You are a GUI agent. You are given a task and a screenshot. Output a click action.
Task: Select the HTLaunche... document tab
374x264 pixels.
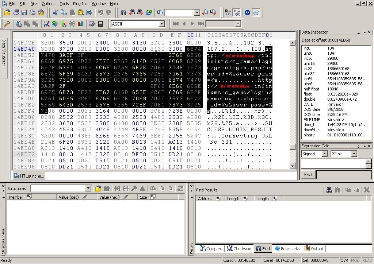click(x=29, y=176)
